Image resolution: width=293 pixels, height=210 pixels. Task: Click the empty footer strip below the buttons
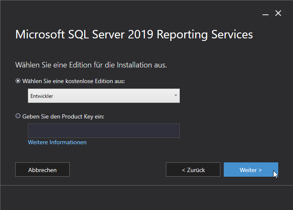pyautogui.click(x=146, y=197)
